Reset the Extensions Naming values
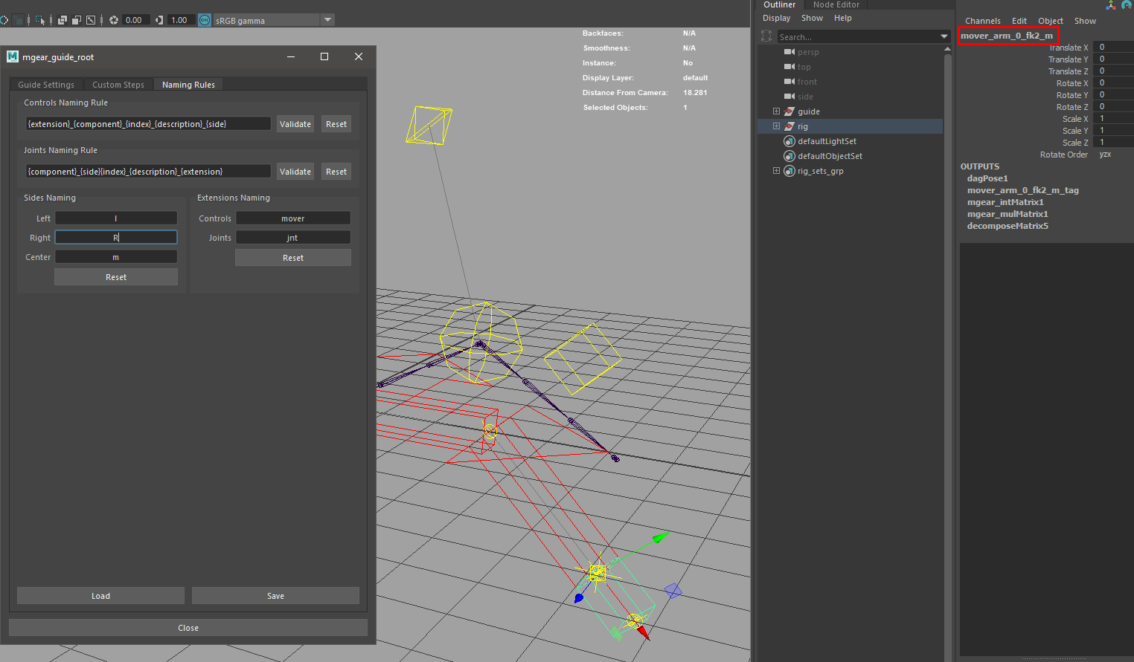Screen dimensions: 1134x662 point(293,258)
